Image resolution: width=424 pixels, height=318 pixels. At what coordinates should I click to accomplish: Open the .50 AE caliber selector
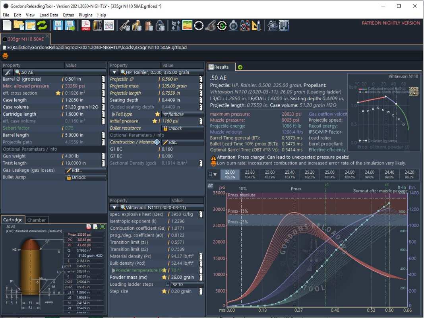pos(60,72)
